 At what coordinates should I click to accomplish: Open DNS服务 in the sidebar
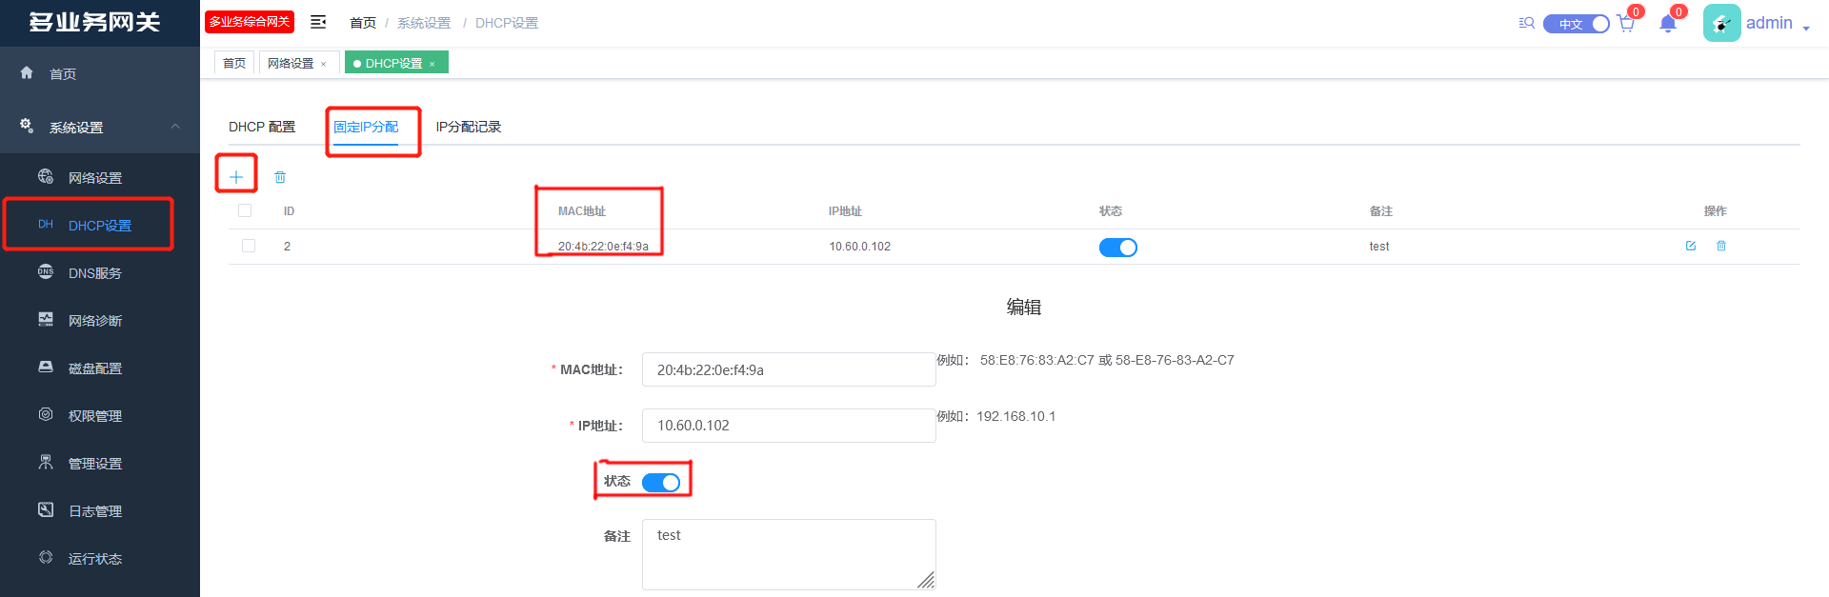pos(95,273)
